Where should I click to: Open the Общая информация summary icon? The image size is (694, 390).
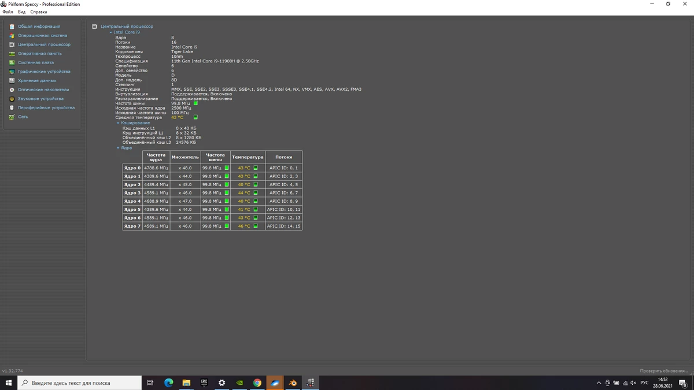pyautogui.click(x=12, y=27)
